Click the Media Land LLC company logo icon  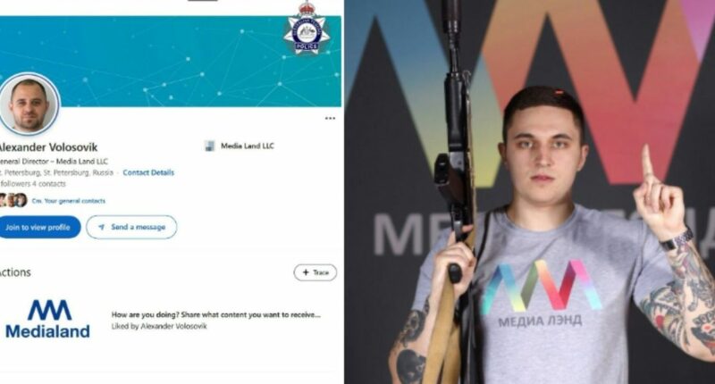click(x=209, y=146)
